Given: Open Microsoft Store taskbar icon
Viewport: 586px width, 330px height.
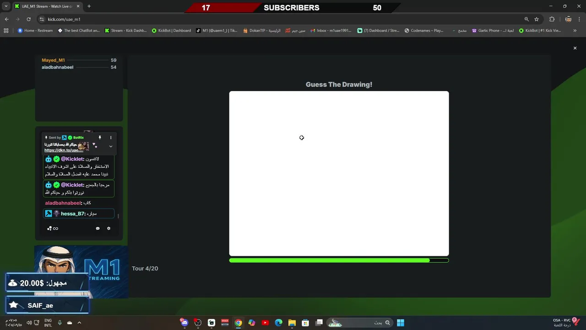Looking at the screenshot, I should pos(305,323).
